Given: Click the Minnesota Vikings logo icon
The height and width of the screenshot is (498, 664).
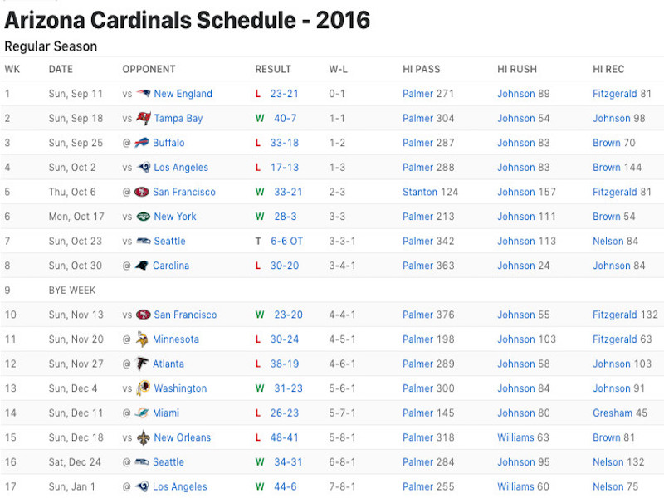Looking at the screenshot, I should tap(142, 339).
